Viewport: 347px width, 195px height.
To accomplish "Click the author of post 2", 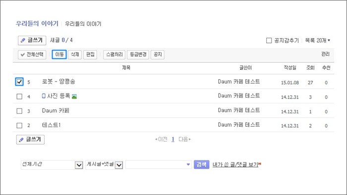I will tap(239, 125).
